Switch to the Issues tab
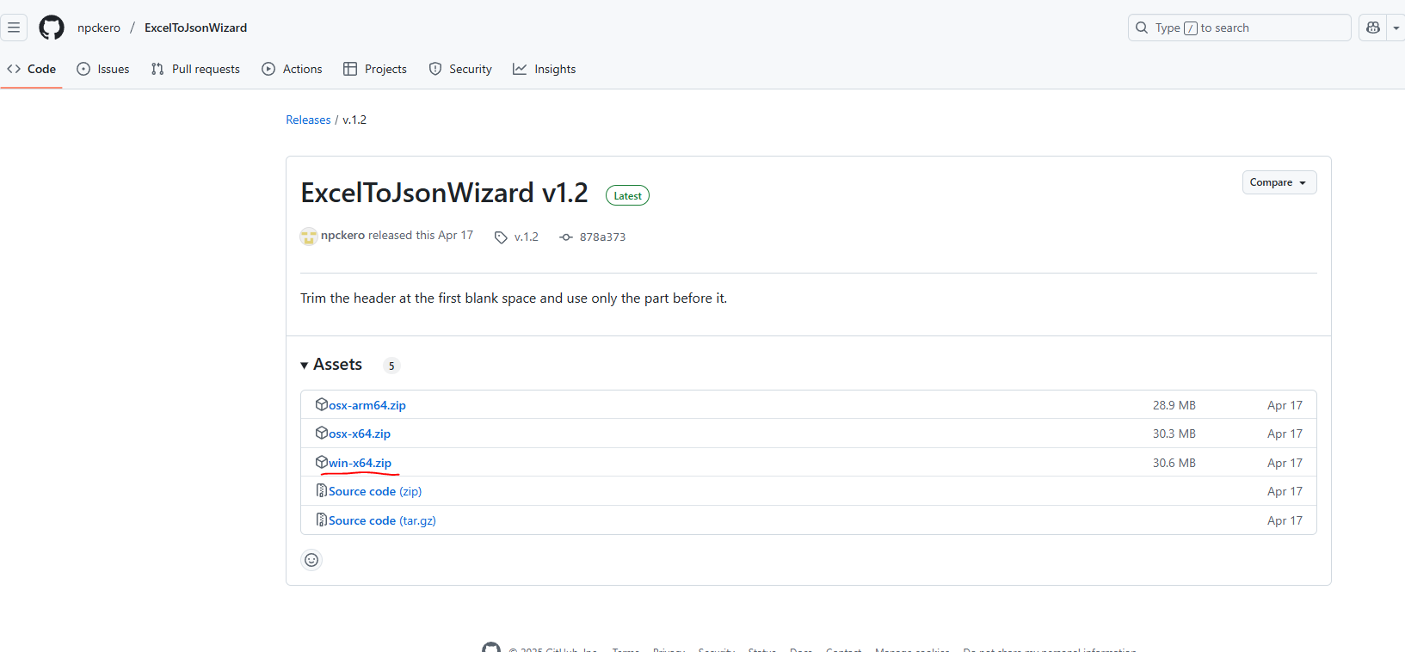This screenshot has height=652, width=1405. (x=103, y=69)
